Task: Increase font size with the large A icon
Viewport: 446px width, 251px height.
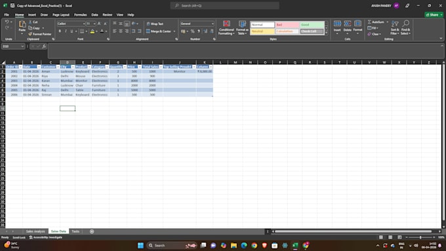Action: coord(99,24)
